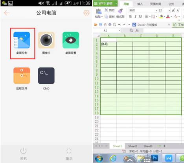This screenshot has width=184, height=163.
Task: Tap the 重启 restart button
Action: tap(69, 154)
